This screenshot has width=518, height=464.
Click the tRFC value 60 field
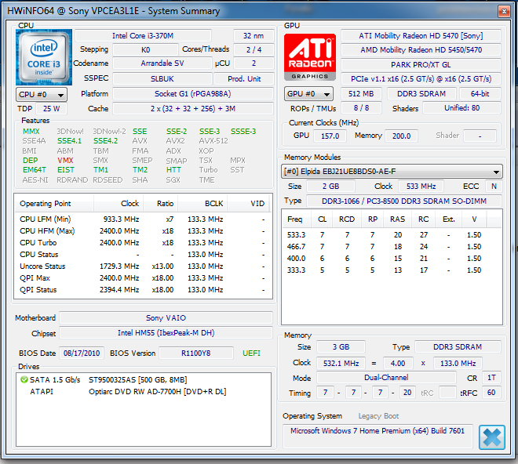point(491,393)
